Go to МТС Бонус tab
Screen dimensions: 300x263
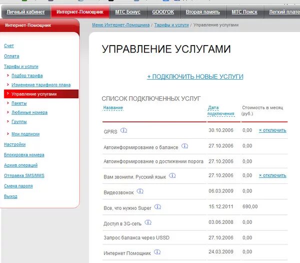[x=128, y=12]
